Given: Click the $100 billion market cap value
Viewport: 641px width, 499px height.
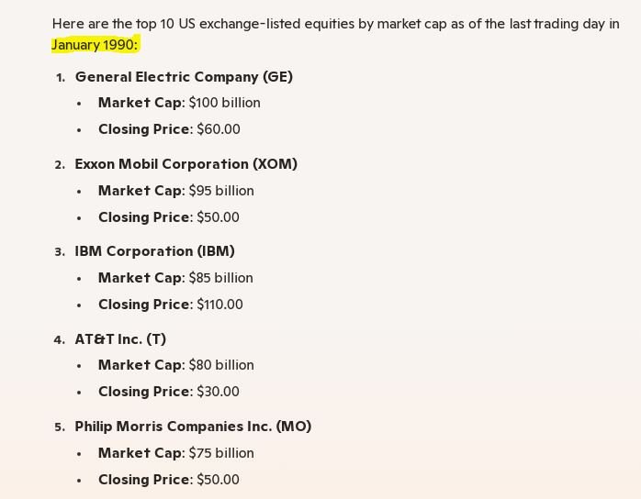Looking at the screenshot, I should tap(224, 103).
